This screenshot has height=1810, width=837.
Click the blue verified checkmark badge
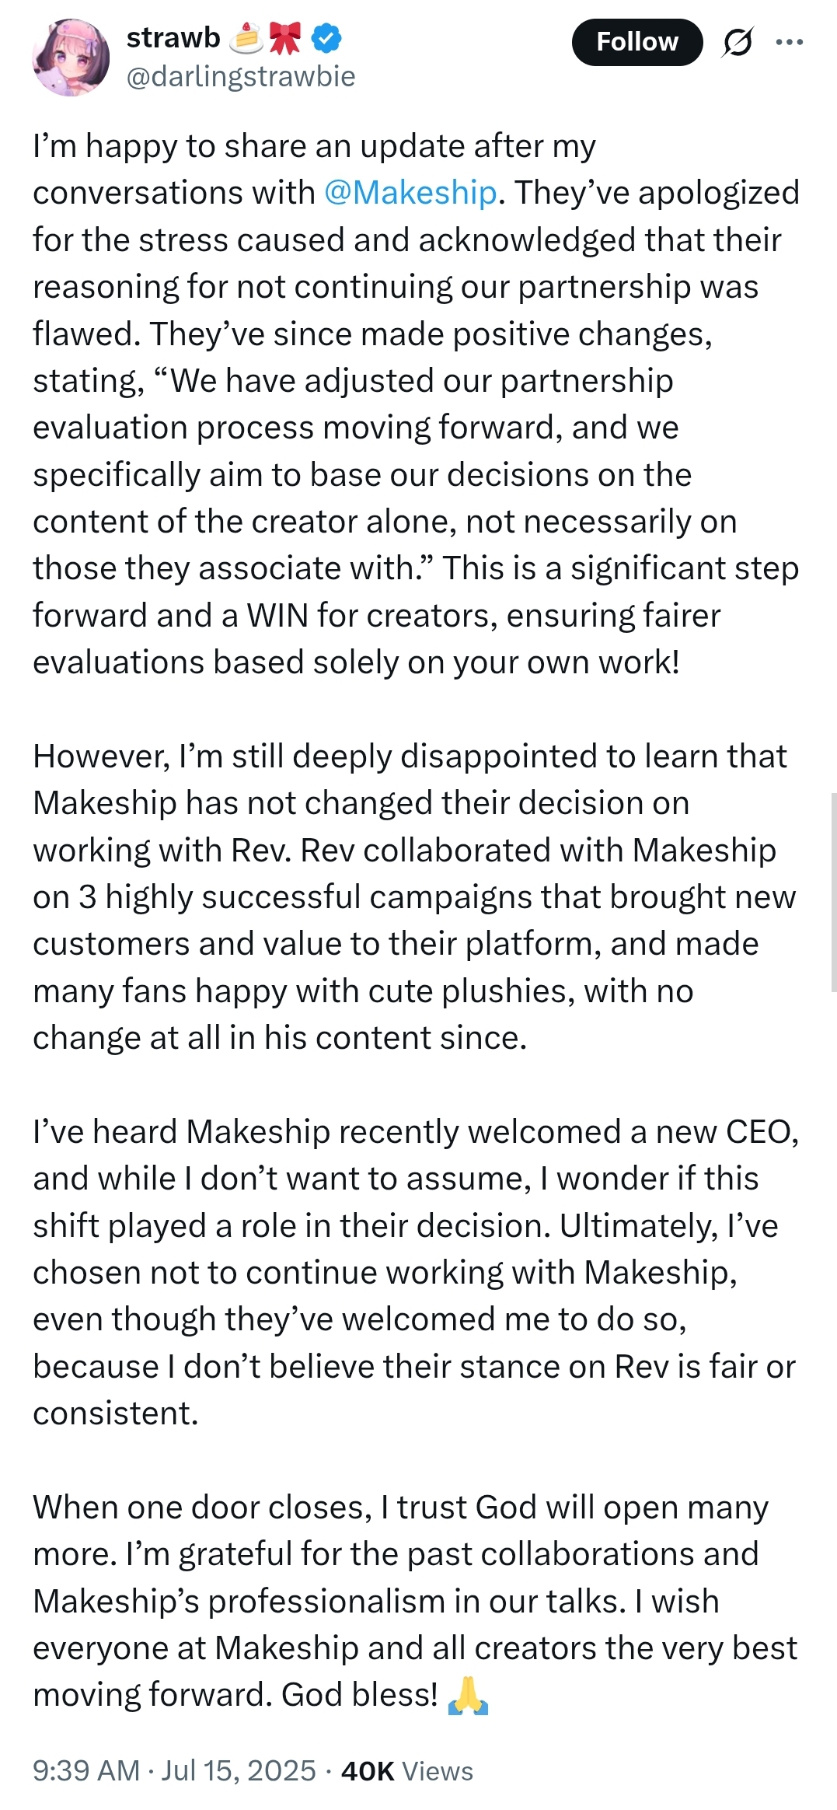(x=326, y=38)
